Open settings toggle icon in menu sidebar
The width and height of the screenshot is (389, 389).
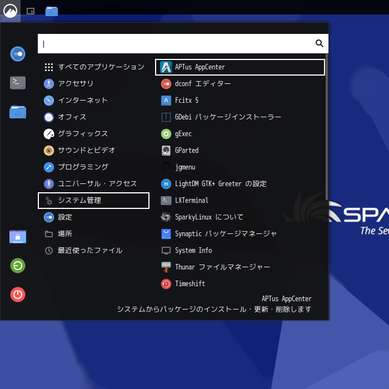click(18, 54)
